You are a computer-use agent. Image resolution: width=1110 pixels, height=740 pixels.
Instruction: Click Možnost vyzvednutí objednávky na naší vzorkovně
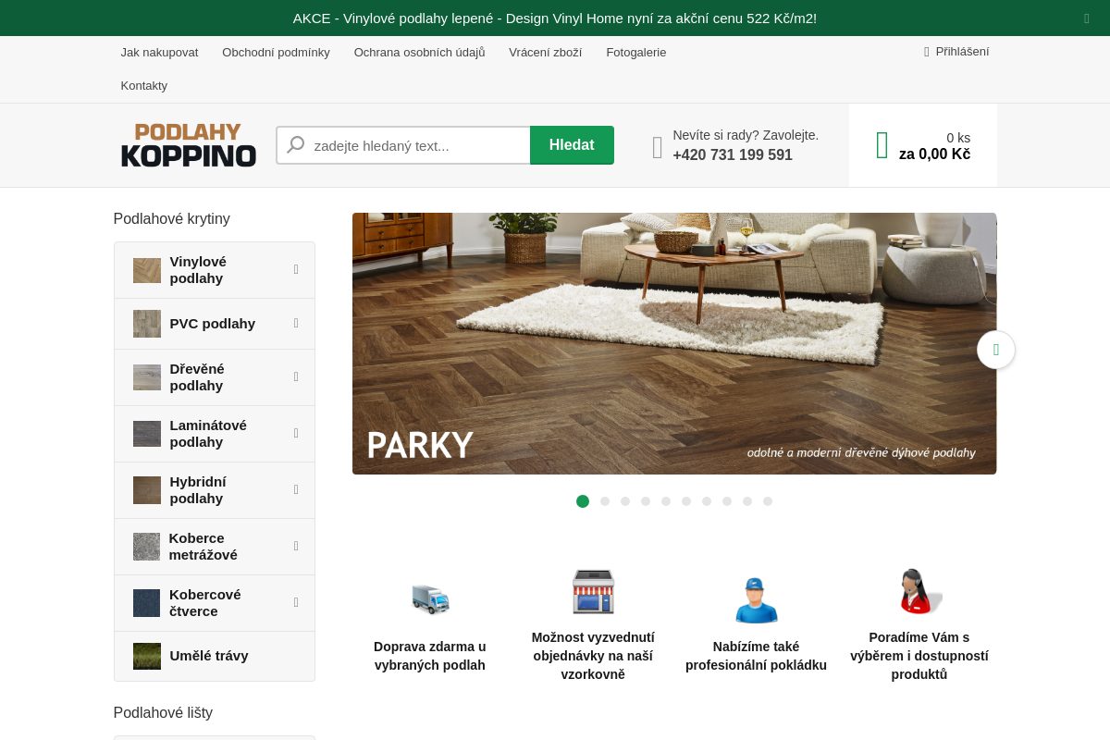593,656
